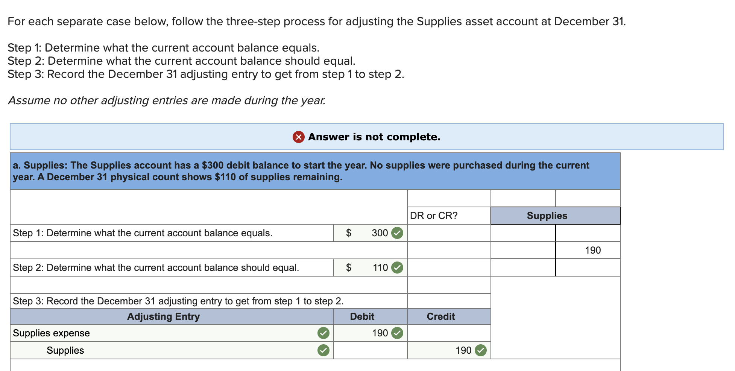This screenshot has width=735, height=371.
Task: Click the red X incomplete answer icon
Action: 298,137
